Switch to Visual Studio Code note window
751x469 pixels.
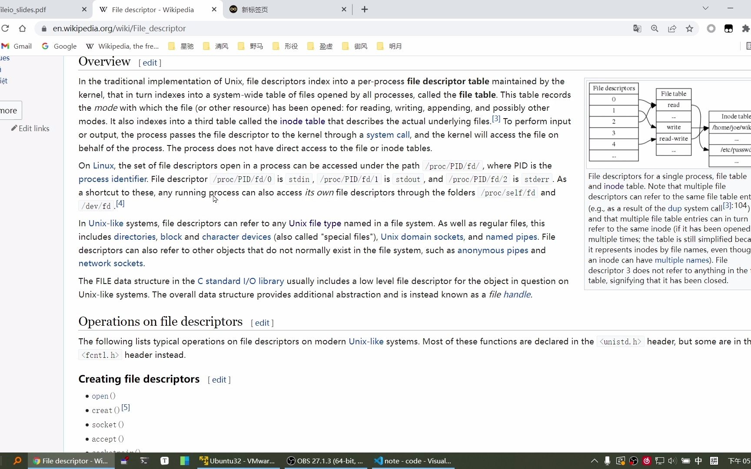click(413, 461)
